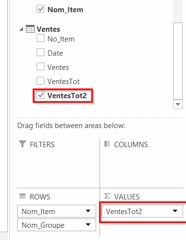Viewport: 186px width, 240px height.
Task: Select the Ventes table name
Action: (x=48, y=29)
